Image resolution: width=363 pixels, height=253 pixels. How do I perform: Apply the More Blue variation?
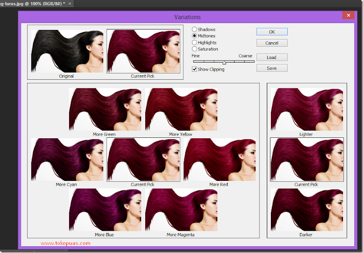(x=105, y=210)
